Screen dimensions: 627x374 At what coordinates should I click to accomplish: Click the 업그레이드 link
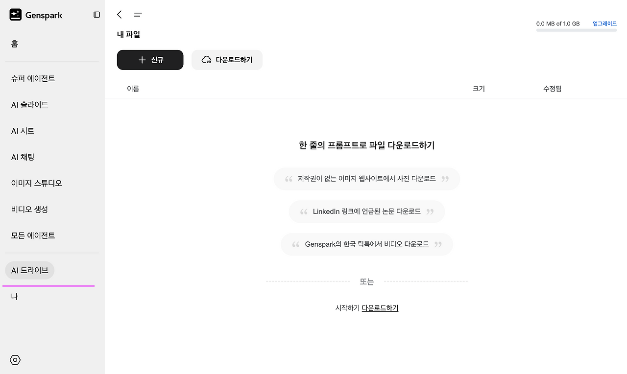(604, 23)
